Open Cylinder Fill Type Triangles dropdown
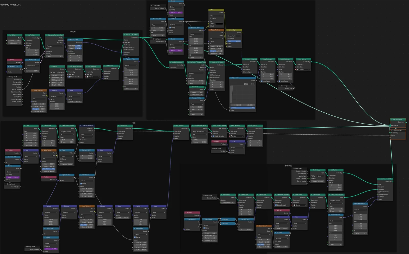 point(60,72)
